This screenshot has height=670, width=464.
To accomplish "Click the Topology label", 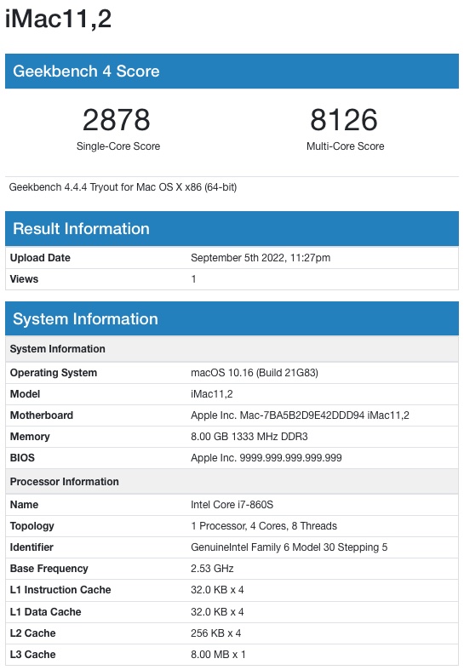I will [32, 526].
